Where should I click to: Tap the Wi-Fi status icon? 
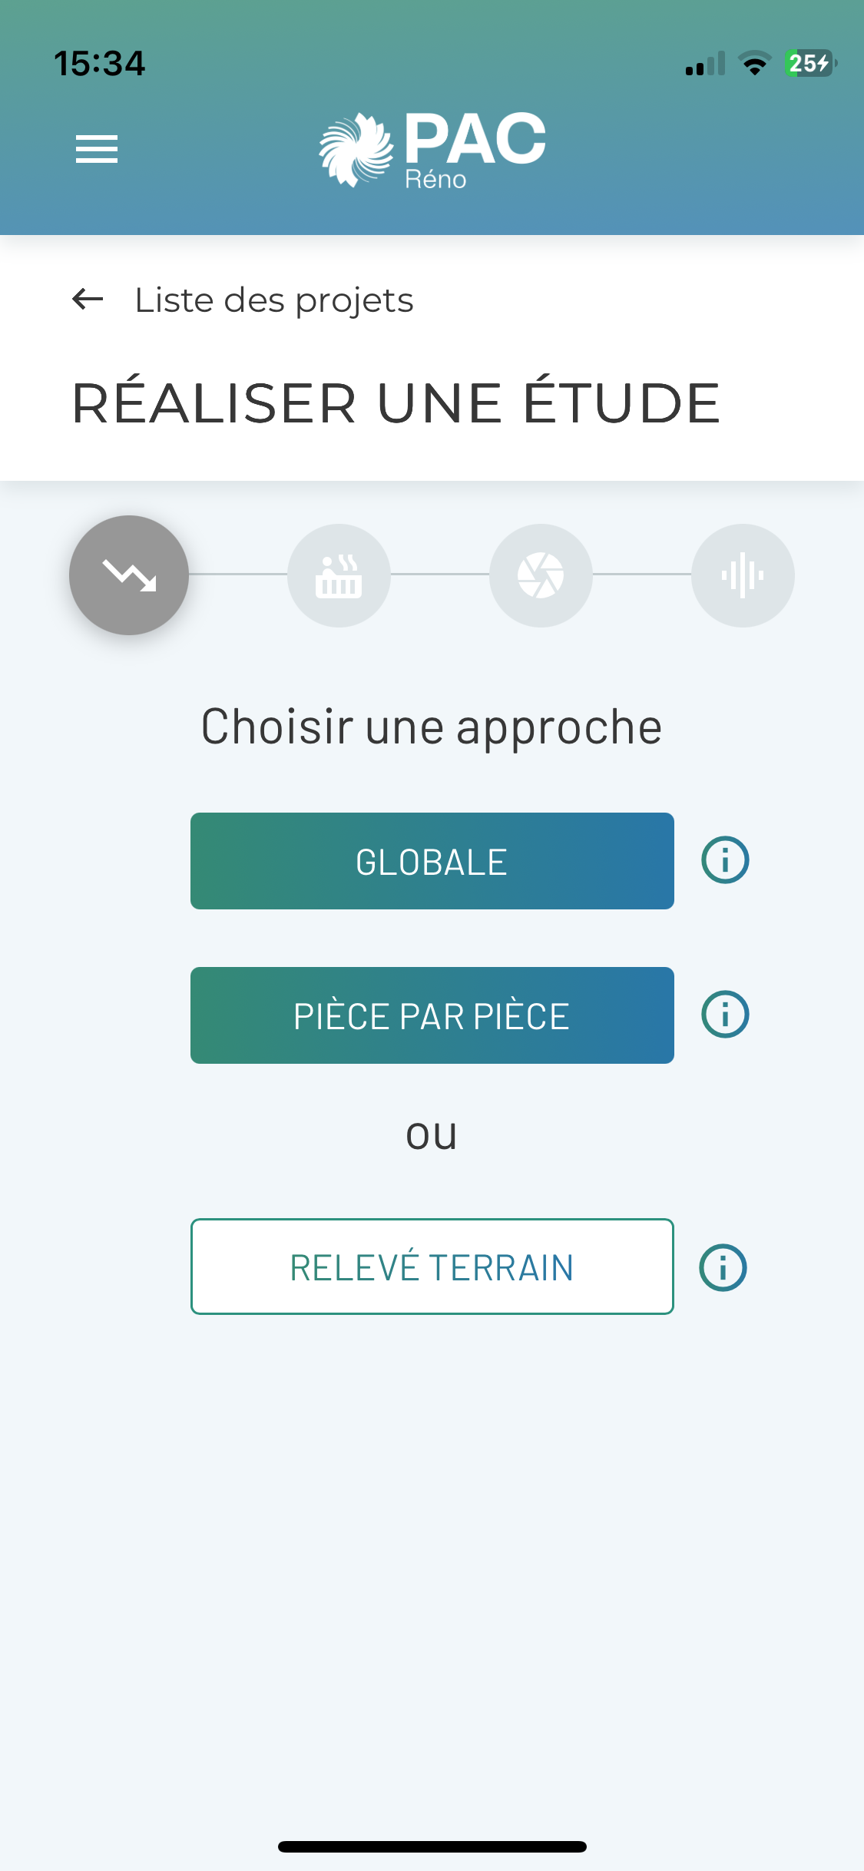[x=755, y=64]
